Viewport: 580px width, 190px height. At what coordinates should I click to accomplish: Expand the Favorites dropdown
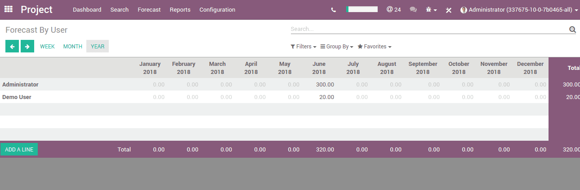point(375,47)
